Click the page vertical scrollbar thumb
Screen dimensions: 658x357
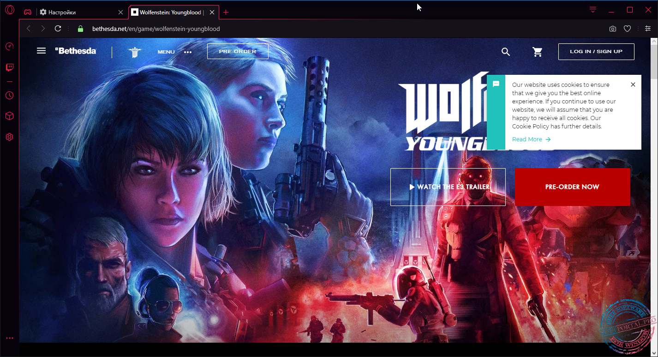(x=654, y=62)
